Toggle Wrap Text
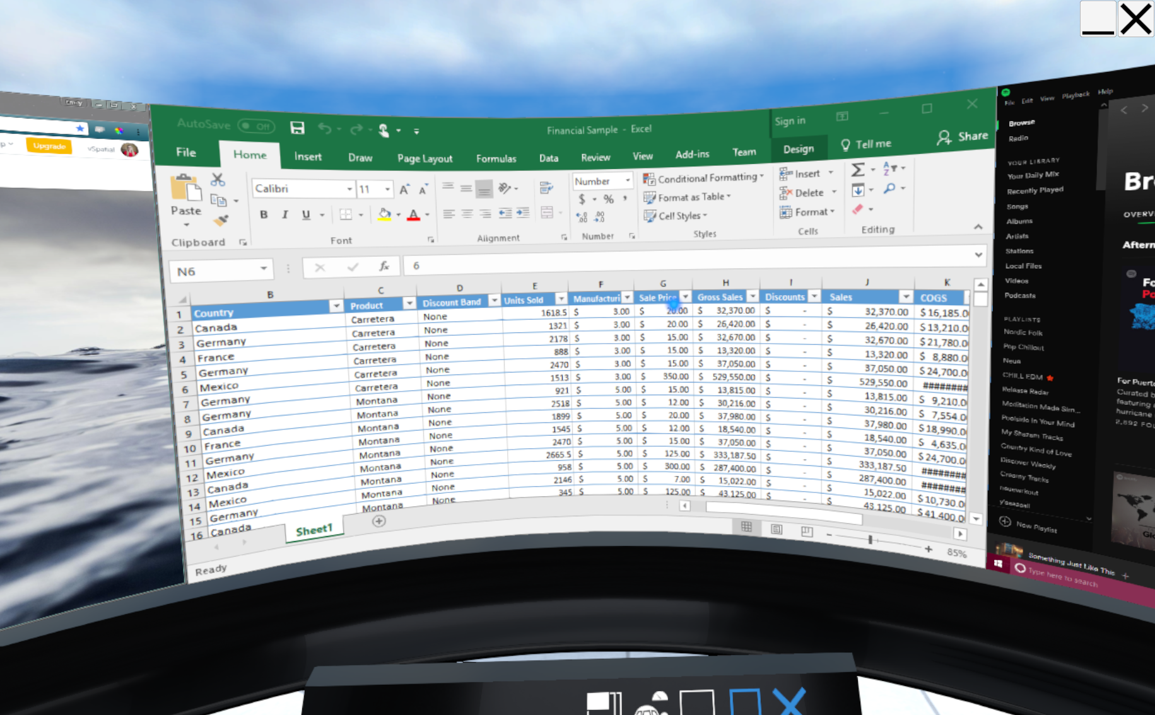 [546, 187]
